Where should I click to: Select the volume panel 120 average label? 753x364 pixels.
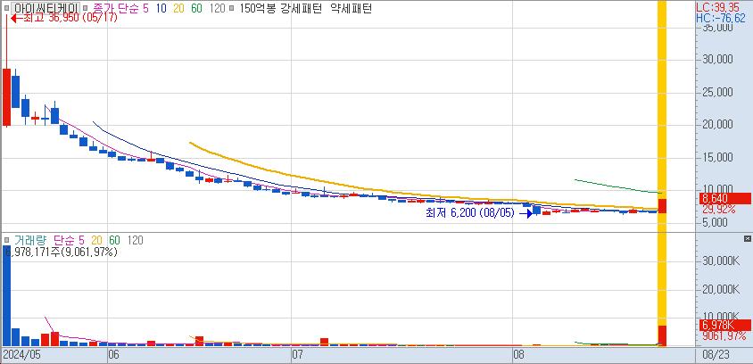[135, 240]
